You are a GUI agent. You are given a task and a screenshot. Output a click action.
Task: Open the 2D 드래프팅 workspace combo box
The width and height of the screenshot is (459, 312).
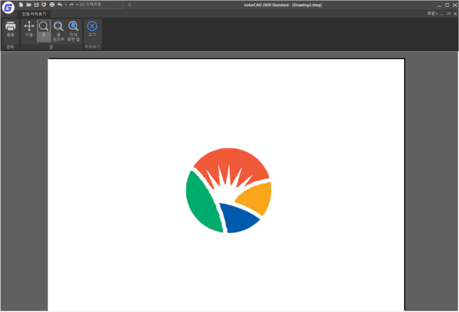click(x=101, y=5)
